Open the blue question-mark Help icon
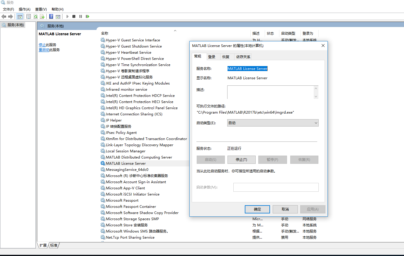This screenshot has width=404, height=256. [x=51, y=16]
